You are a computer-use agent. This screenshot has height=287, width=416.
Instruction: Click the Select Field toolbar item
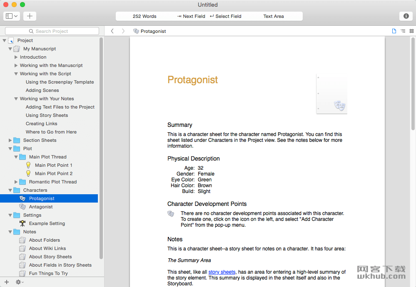point(226,16)
